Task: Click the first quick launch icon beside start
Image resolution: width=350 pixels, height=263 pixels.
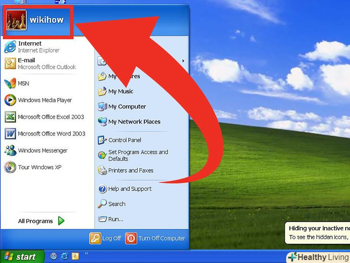Action: point(53,256)
